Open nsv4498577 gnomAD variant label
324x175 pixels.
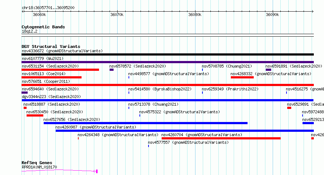click(169, 74)
